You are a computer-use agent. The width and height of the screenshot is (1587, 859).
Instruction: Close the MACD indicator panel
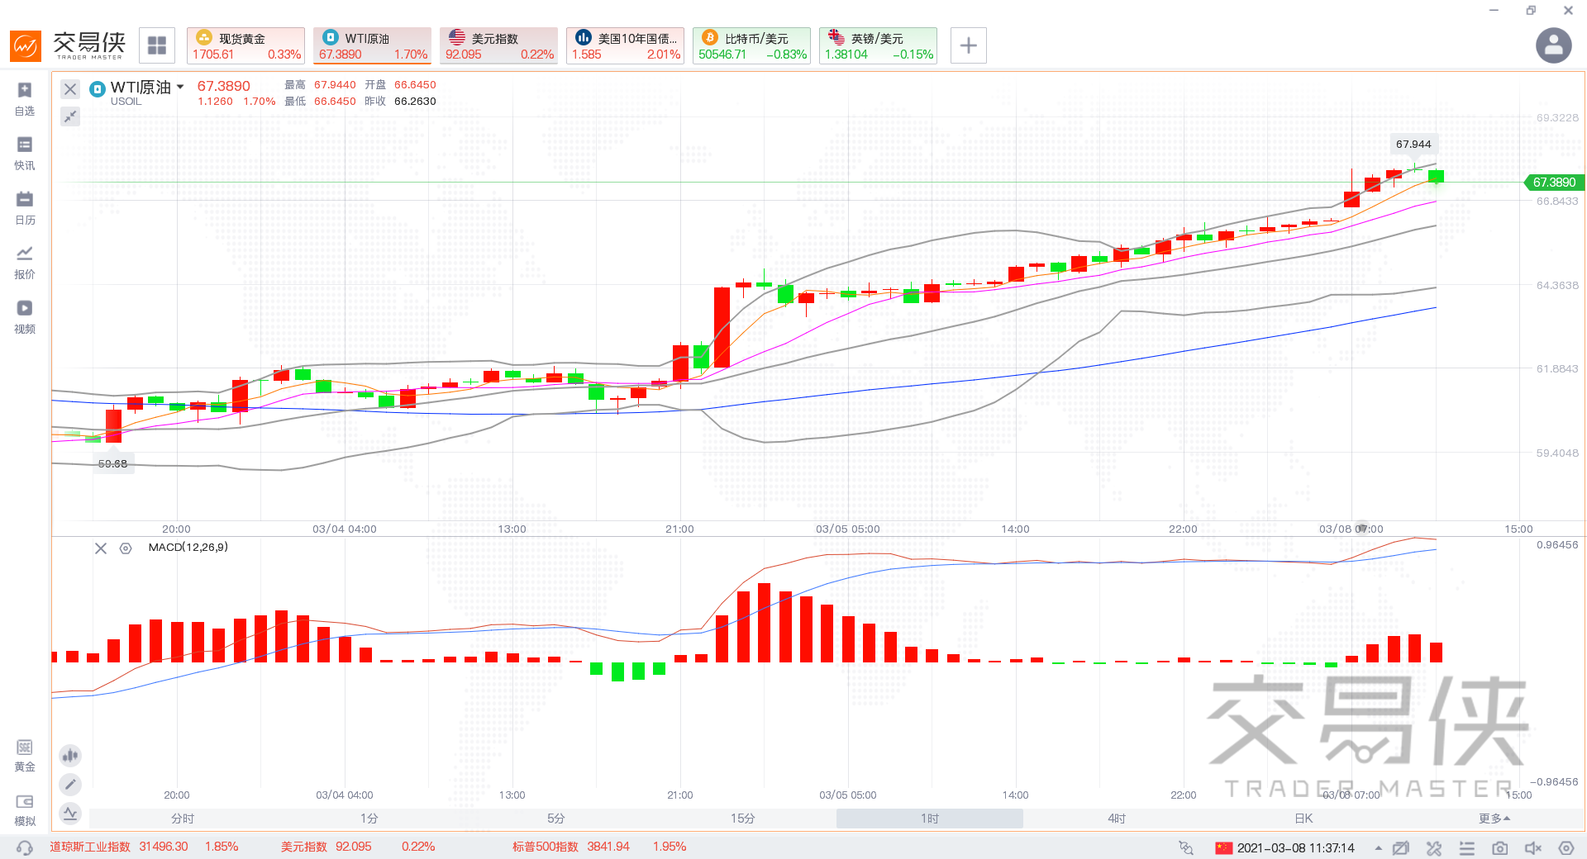point(101,548)
